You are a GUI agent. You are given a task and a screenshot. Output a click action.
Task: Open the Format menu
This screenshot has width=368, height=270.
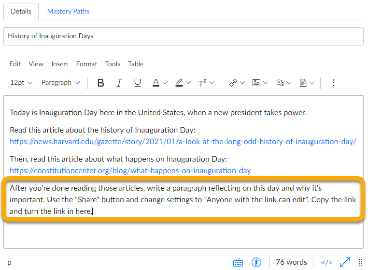point(86,64)
